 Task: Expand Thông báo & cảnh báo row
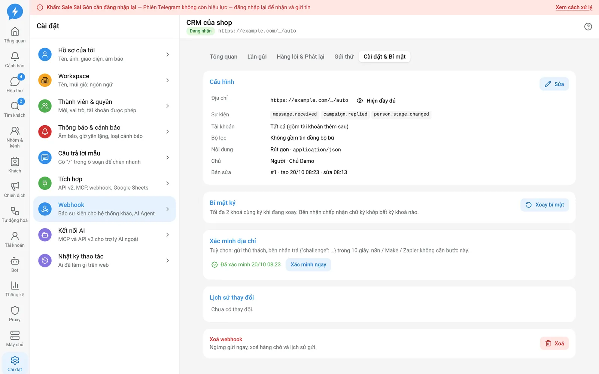(104, 132)
